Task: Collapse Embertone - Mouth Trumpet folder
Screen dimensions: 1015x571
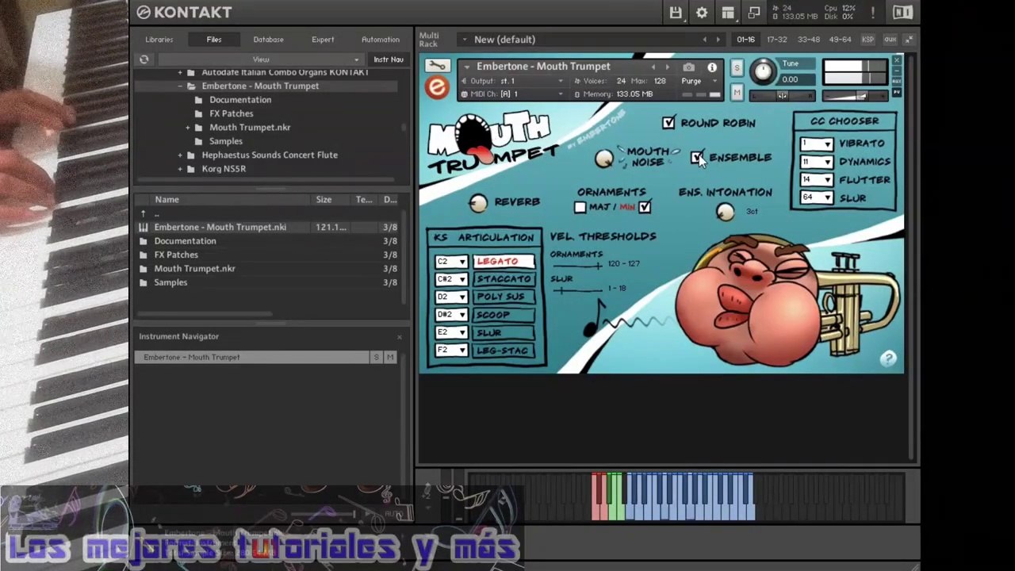Action: click(x=180, y=86)
